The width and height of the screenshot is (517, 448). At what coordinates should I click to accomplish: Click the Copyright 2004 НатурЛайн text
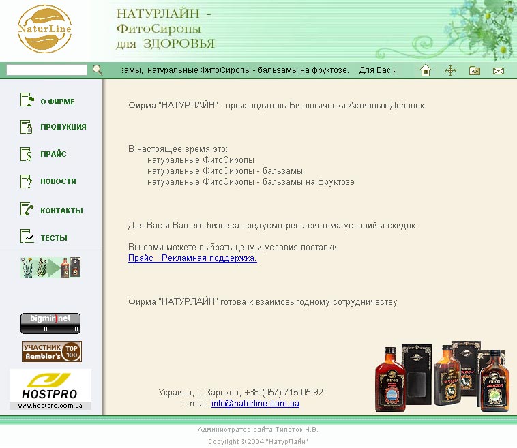click(x=258, y=441)
